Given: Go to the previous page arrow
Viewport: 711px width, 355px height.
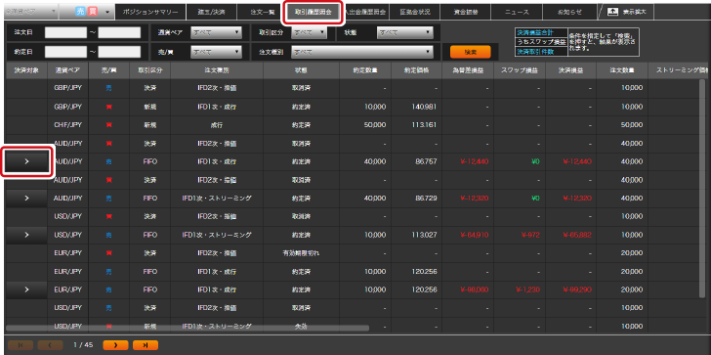Looking at the screenshot, I should pos(50,345).
